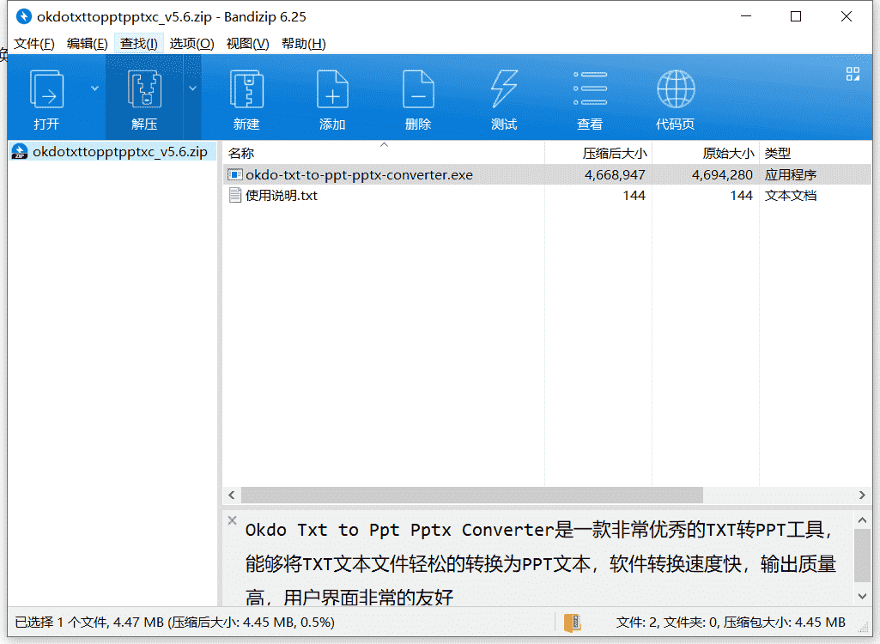Click the Bandizip app icon in the title bar
Viewport: 880px width, 644px height.
[23, 17]
